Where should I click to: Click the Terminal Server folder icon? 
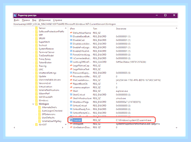pyautogui.click(x=36, y=52)
